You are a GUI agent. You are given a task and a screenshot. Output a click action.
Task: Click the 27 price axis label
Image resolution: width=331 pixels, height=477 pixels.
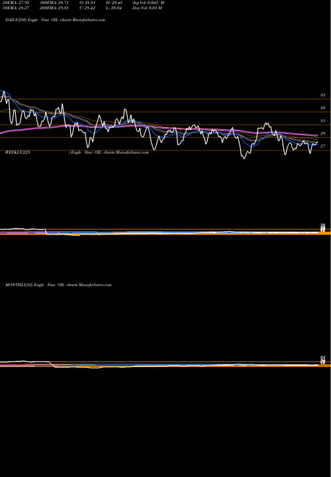[x=323, y=146]
